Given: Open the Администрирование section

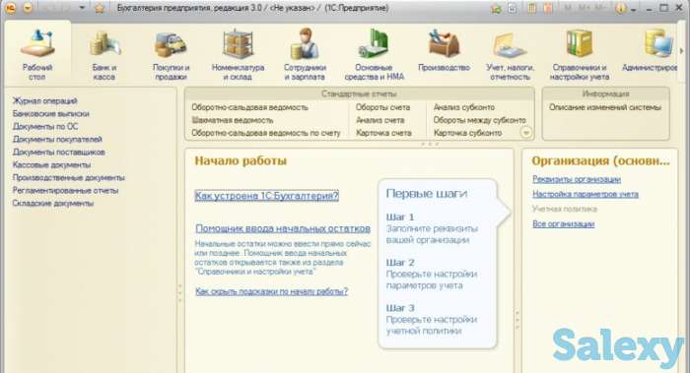Looking at the screenshot, I should [650, 50].
